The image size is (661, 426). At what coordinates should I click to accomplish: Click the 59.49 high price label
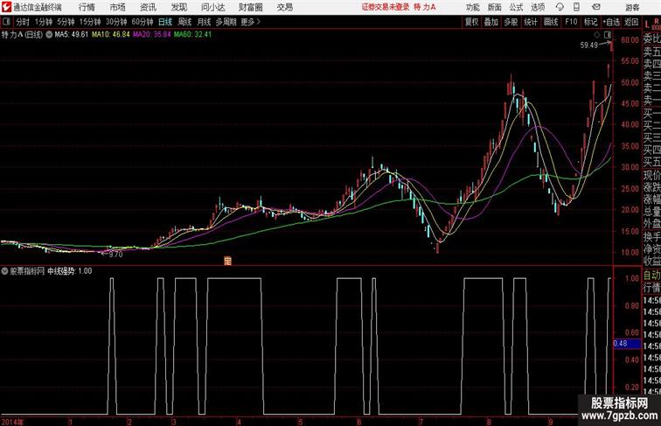[x=589, y=45]
